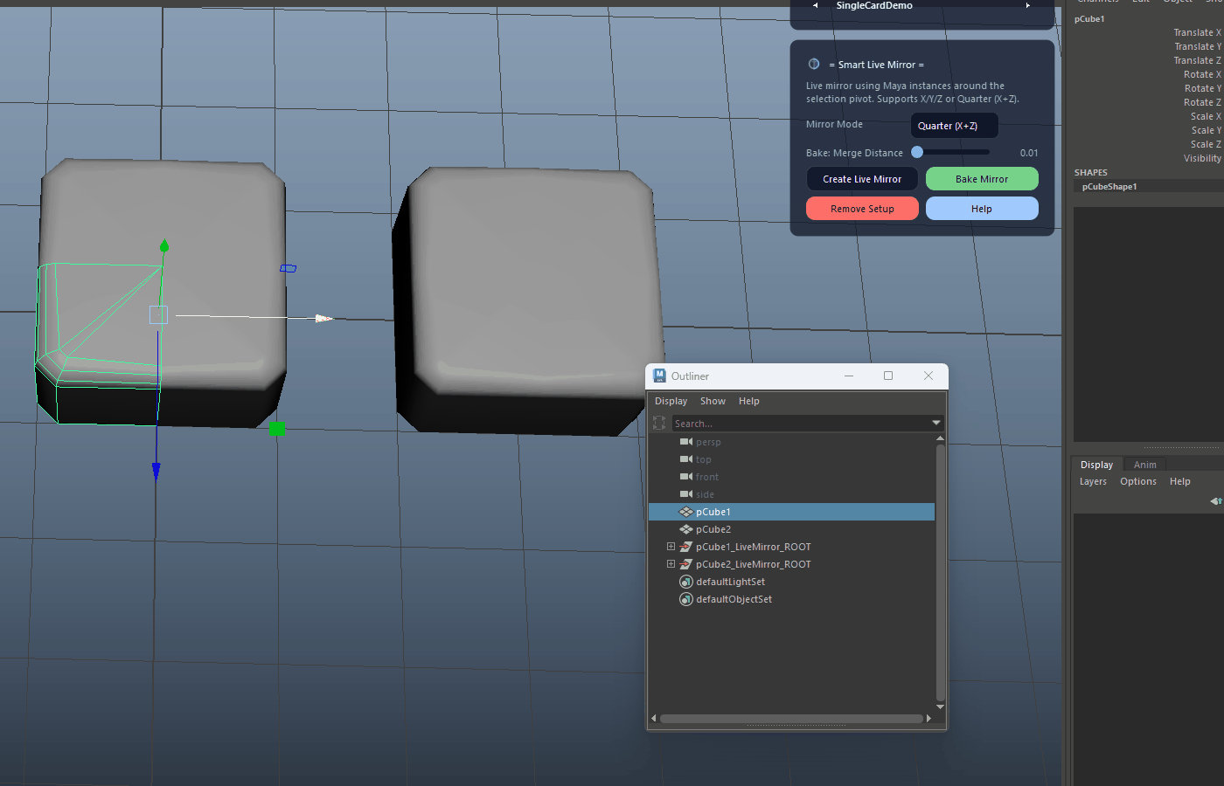Click the blue Z-axis arrow of the manipulator

click(x=156, y=472)
